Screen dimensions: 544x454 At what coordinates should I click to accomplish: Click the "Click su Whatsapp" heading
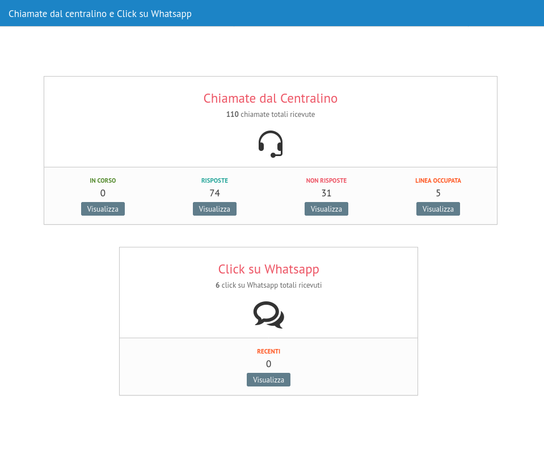[268, 270]
